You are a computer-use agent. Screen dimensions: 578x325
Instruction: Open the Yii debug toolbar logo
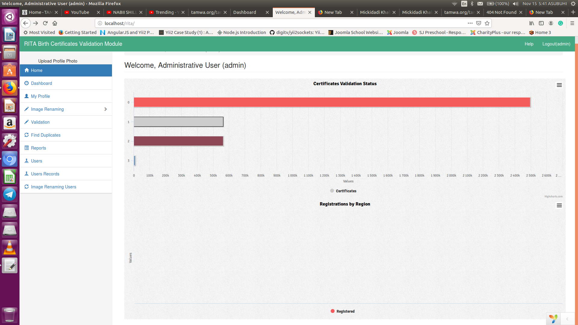click(553, 319)
